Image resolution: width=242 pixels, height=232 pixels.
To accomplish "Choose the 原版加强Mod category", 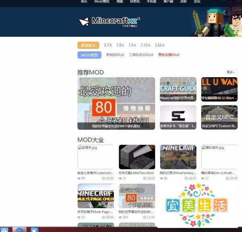I will pyautogui.click(x=169, y=55).
